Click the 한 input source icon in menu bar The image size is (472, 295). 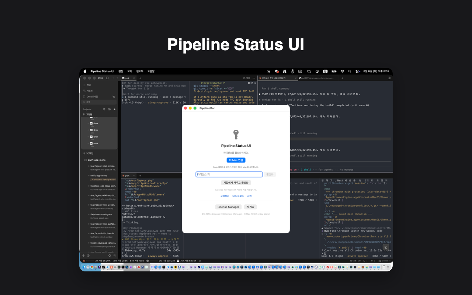point(325,71)
